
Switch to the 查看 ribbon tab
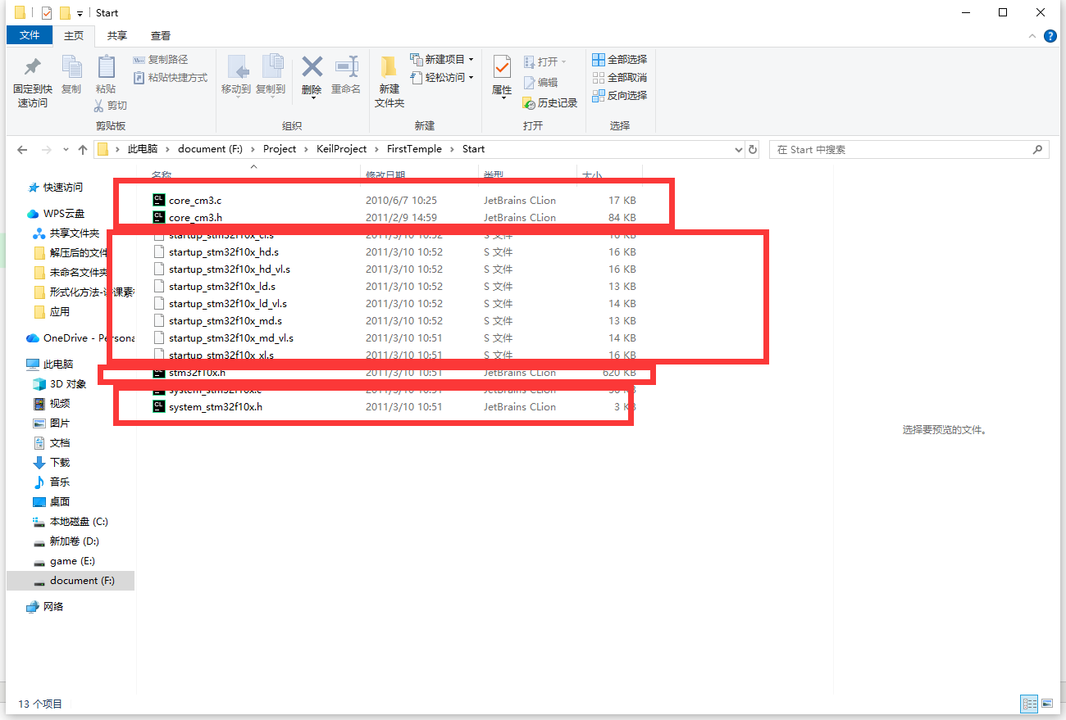tap(161, 35)
